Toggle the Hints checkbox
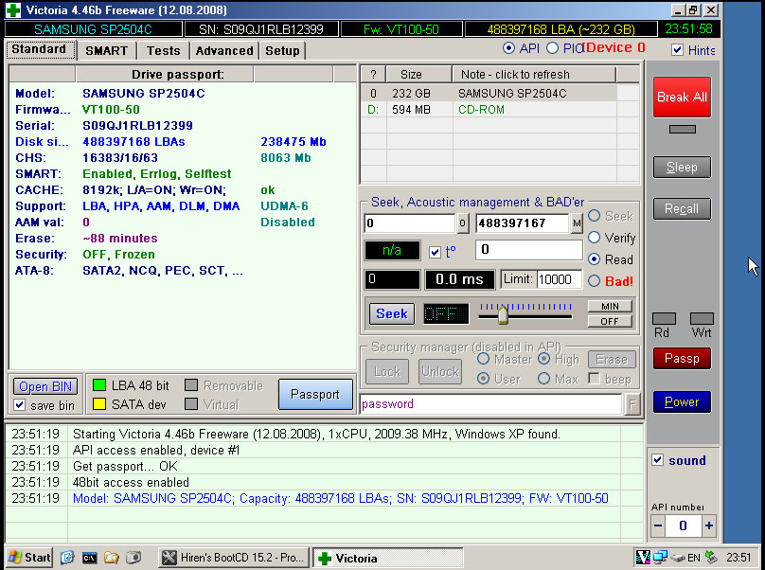Viewport: 765px width, 570px height. coord(677,50)
